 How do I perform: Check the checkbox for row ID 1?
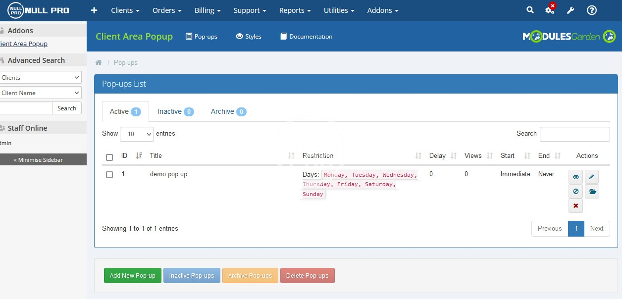[x=109, y=175]
